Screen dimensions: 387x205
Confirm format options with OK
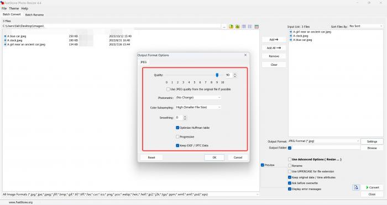point(215,157)
